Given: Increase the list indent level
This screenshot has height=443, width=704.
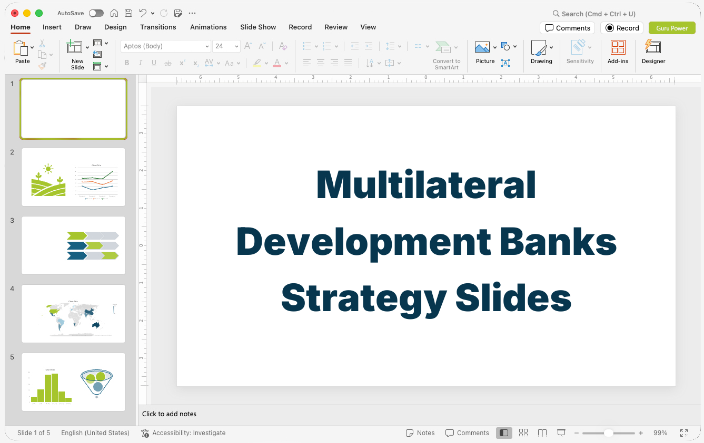Looking at the screenshot, I should point(369,46).
